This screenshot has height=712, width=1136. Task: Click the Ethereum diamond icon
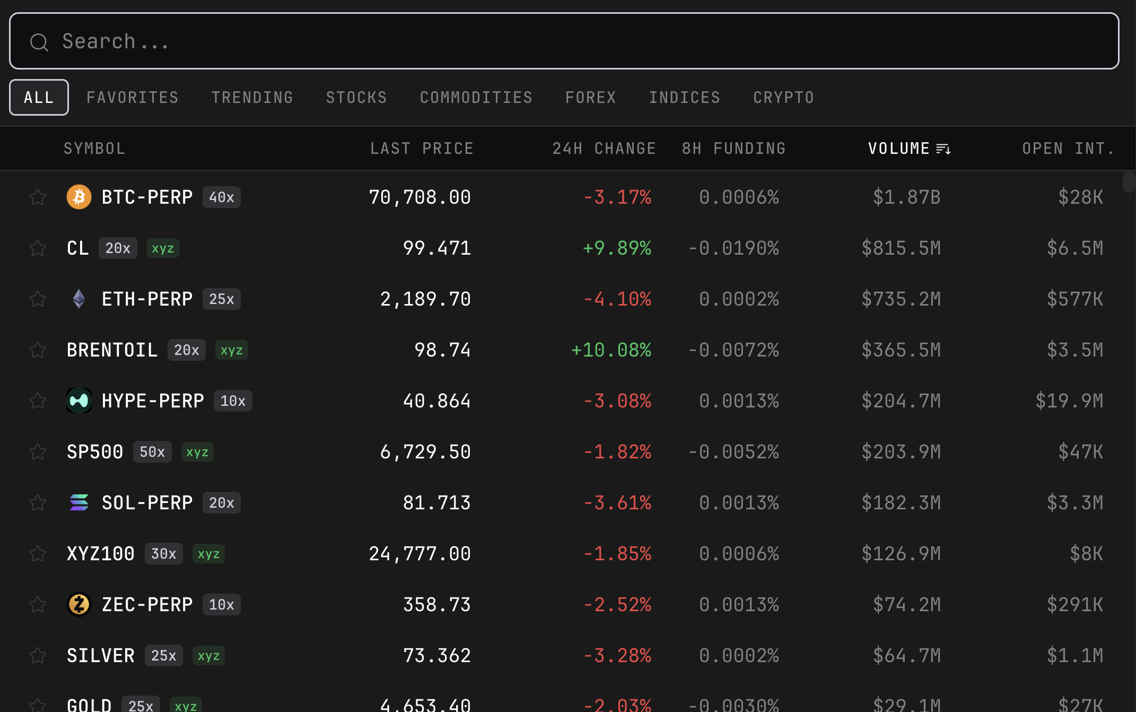click(79, 299)
